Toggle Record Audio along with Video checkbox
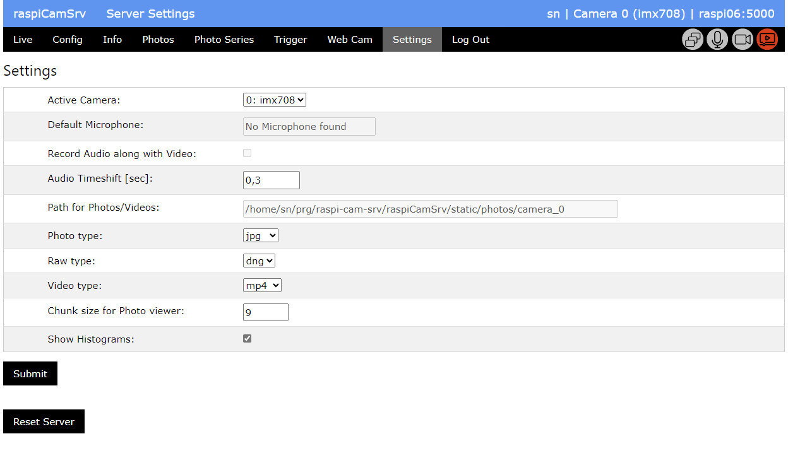788x458 pixels. pos(247,153)
